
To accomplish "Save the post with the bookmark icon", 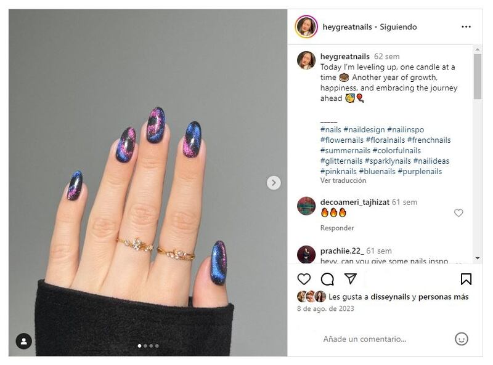I will click(466, 279).
